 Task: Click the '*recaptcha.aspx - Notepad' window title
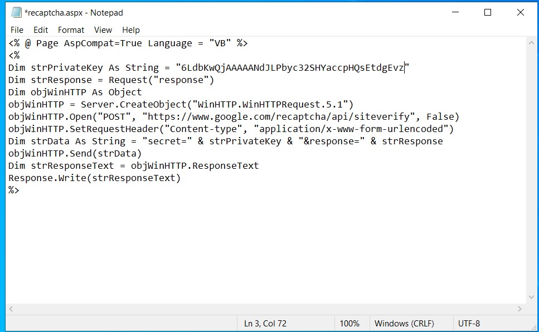74,13
